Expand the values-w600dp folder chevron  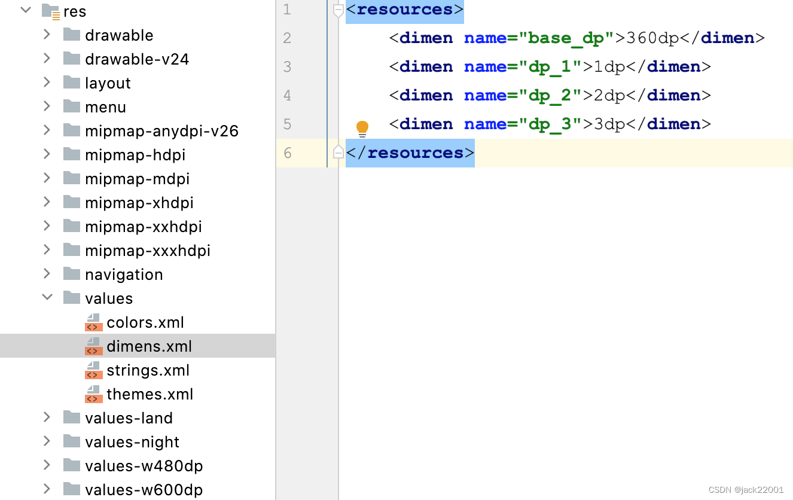[x=47, y=489]
